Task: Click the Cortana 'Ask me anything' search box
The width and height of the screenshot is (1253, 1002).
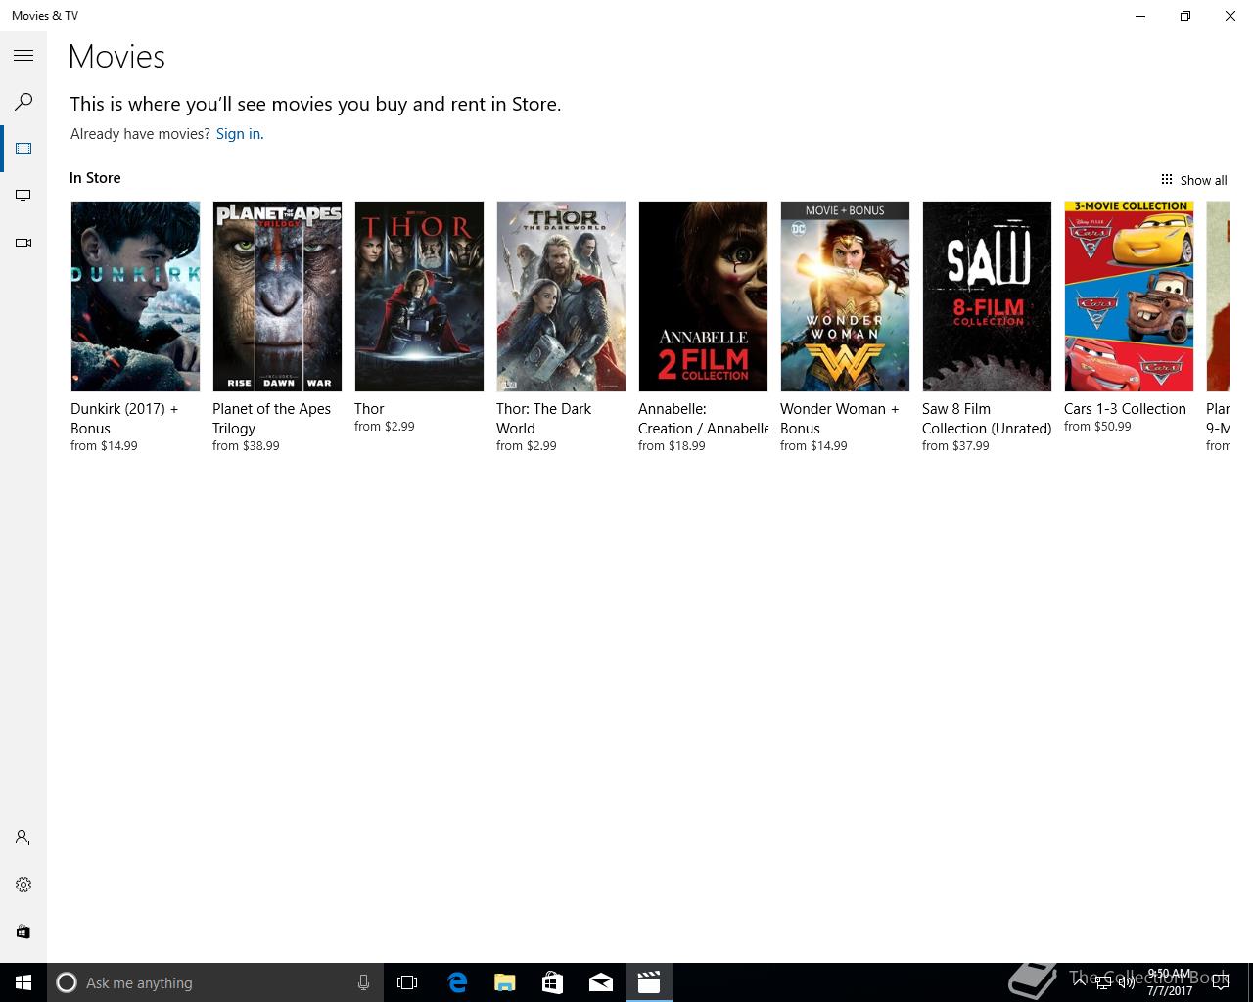Action: coord(214,982)
